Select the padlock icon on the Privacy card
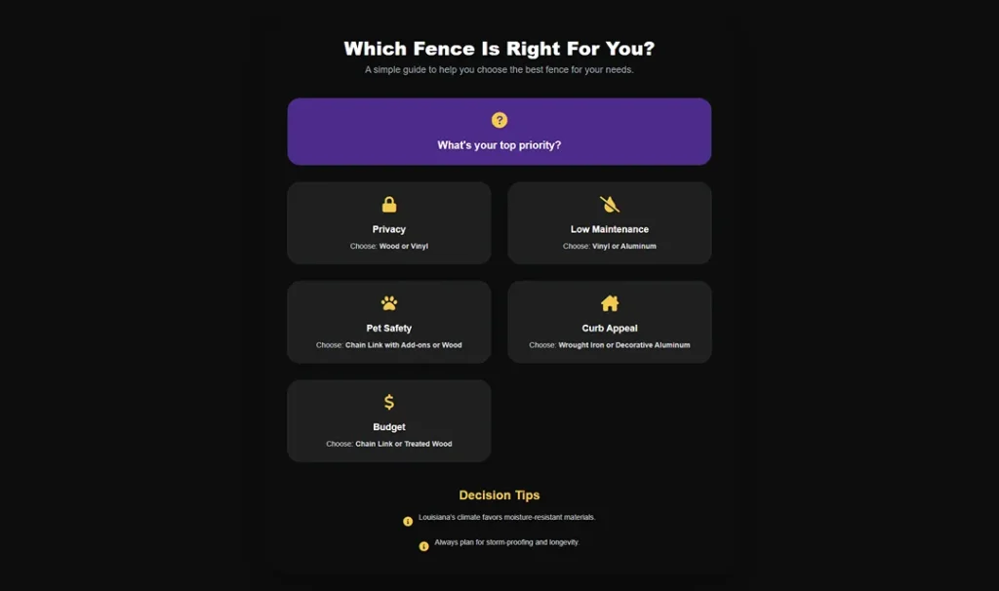Image resolution: width=999 pixels, height=591 pixels. tap(388, 204)
